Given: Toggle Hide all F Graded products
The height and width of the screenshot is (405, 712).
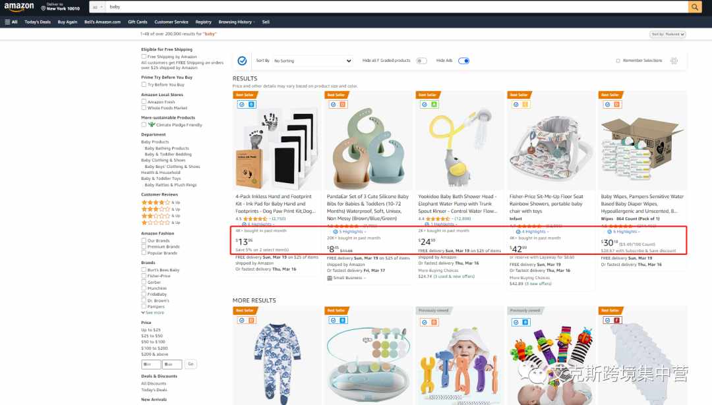Looking at the screenshot, I should tap(421, 61).
